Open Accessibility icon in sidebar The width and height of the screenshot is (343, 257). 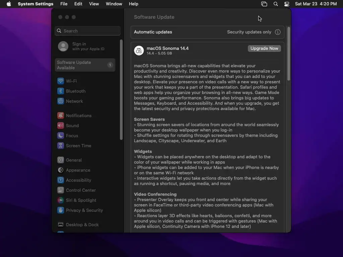[61, 180]
